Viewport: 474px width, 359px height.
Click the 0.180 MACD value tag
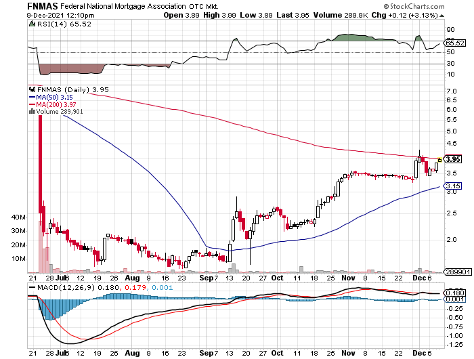tap(454, 293)
